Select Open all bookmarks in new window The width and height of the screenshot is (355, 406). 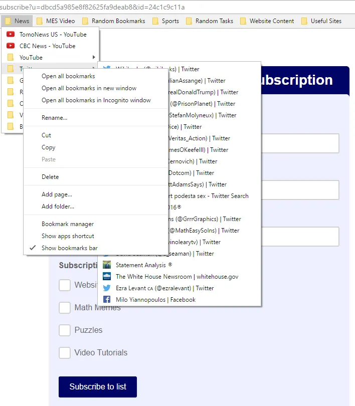(x=96, y=88)
